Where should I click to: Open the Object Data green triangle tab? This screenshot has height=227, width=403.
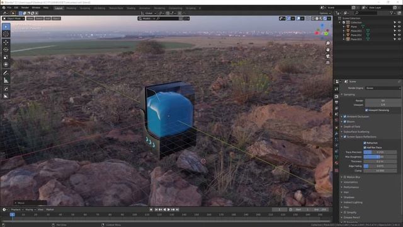click(x=336, y=157)
